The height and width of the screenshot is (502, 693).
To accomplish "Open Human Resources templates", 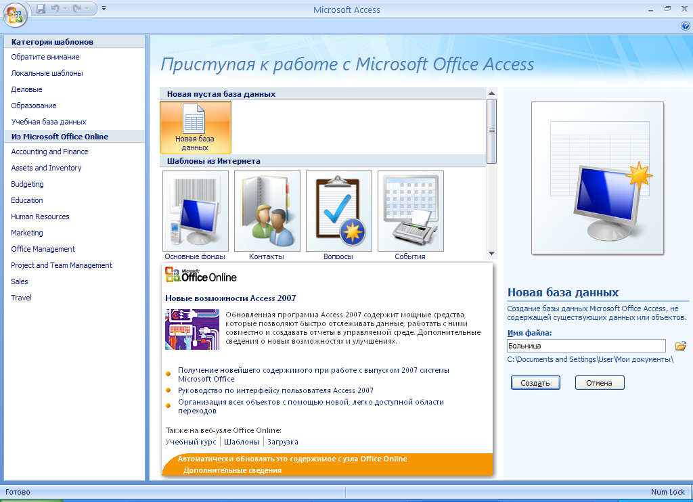I will point(40,216).
